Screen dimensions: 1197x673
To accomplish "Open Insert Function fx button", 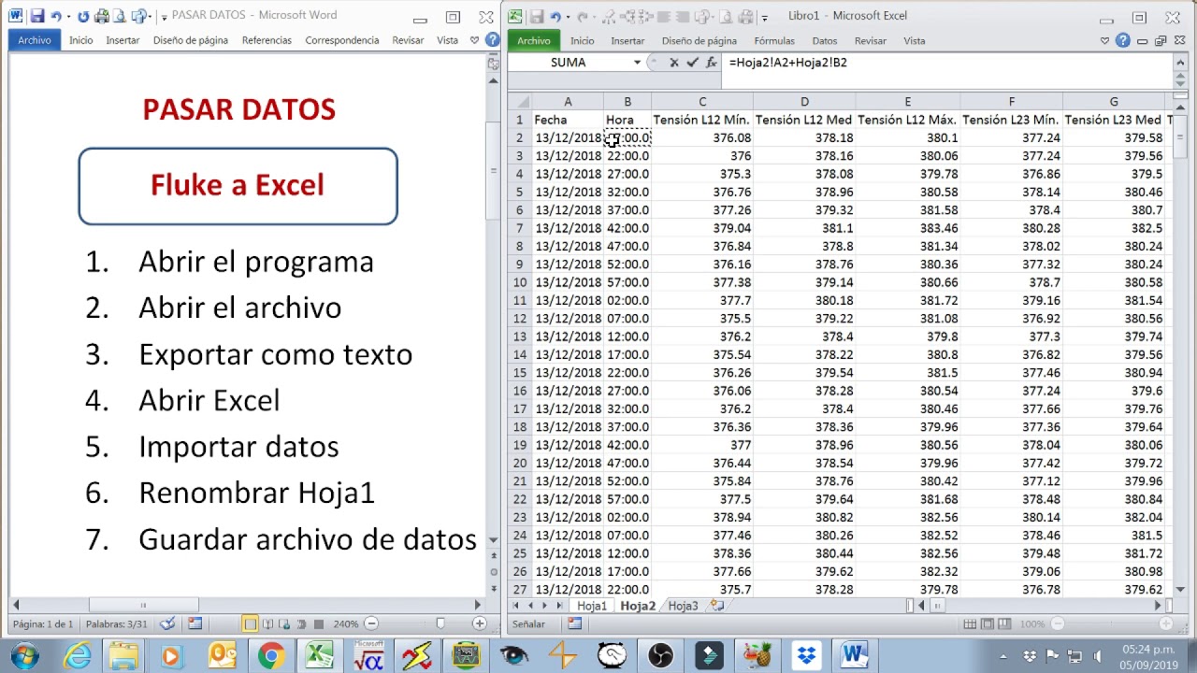I will pyautogui.click(x=712, y=63).
